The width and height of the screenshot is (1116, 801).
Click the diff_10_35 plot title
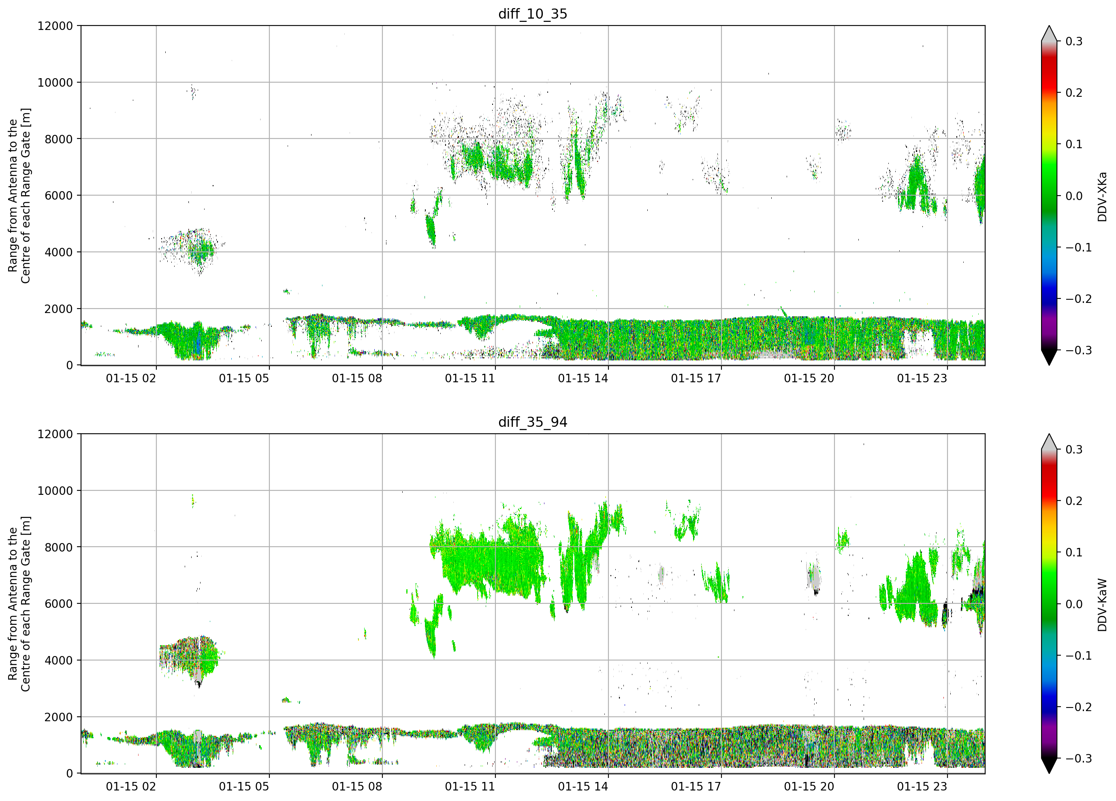[x=532, y=14]
